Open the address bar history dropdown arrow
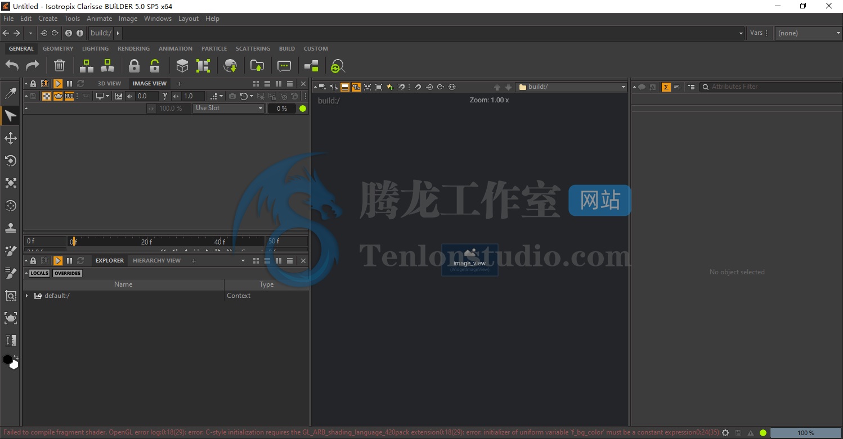Viewport: 843px width, 439px height. pyautogui.click(x=741, y=33)
